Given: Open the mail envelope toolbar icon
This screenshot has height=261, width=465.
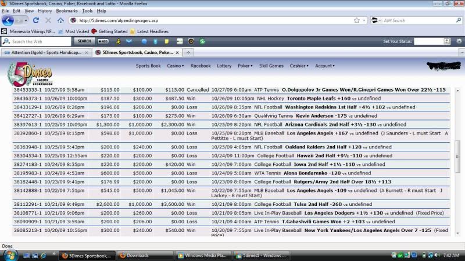Looking at the screenshot, I should (129, 41).
